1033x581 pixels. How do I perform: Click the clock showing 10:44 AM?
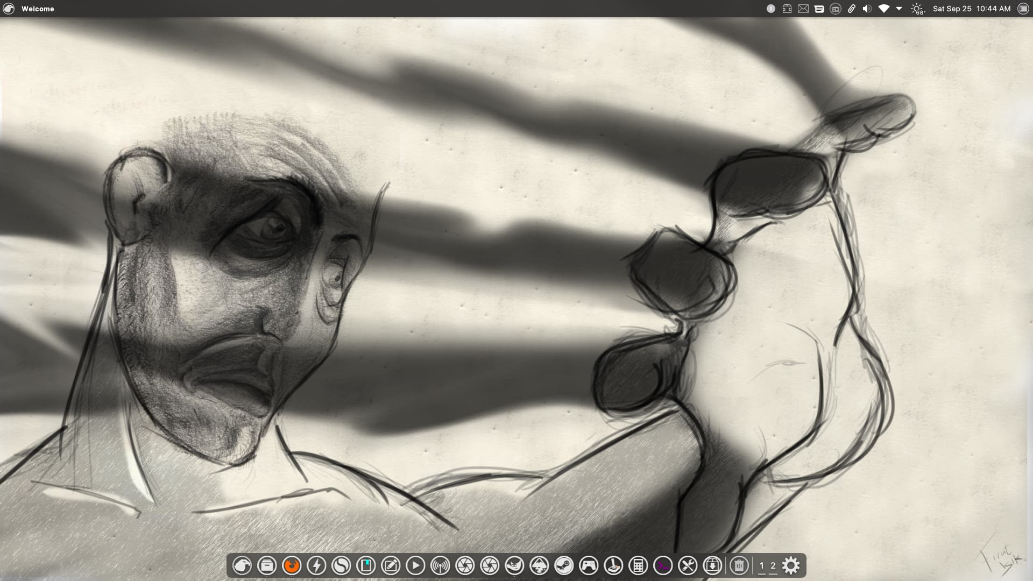click(x=993, y=9)
